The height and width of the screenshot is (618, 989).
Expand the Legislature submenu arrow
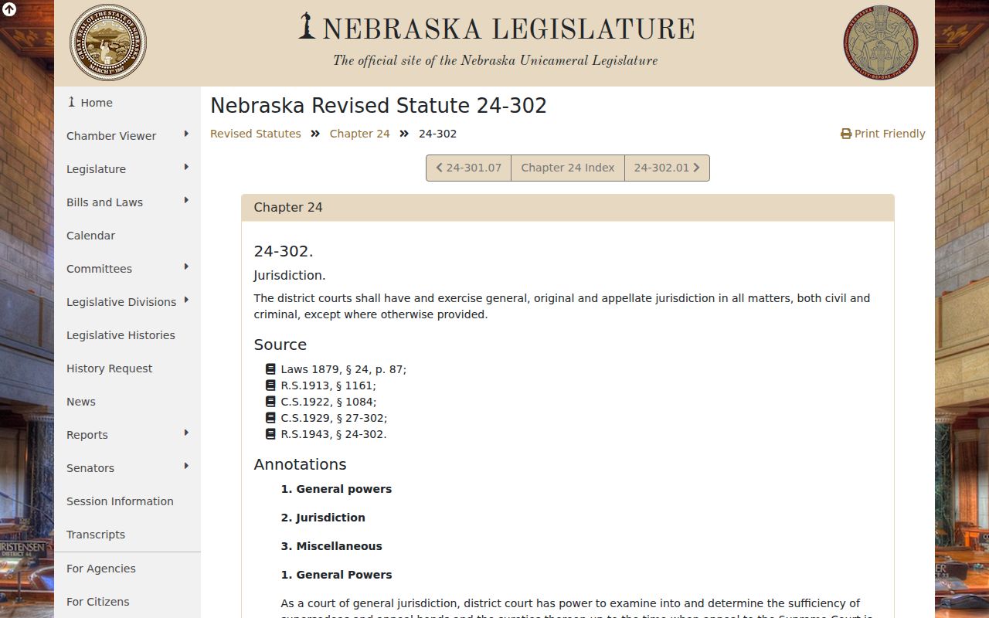(186, 168)
